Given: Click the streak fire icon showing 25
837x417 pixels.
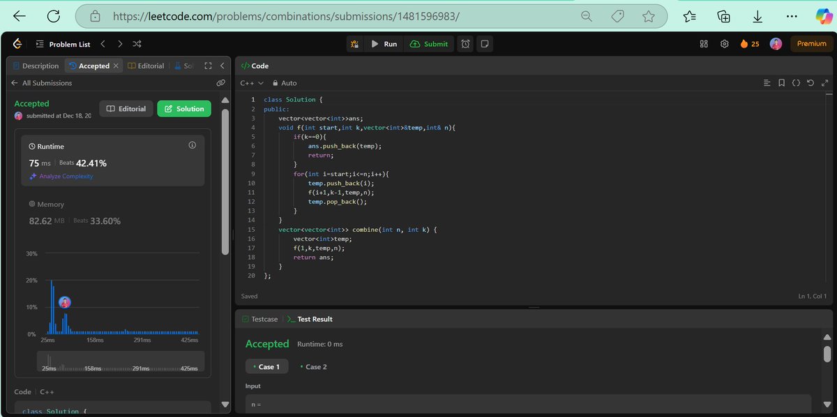Looking at the screenshot, I should tap(750, 44).
